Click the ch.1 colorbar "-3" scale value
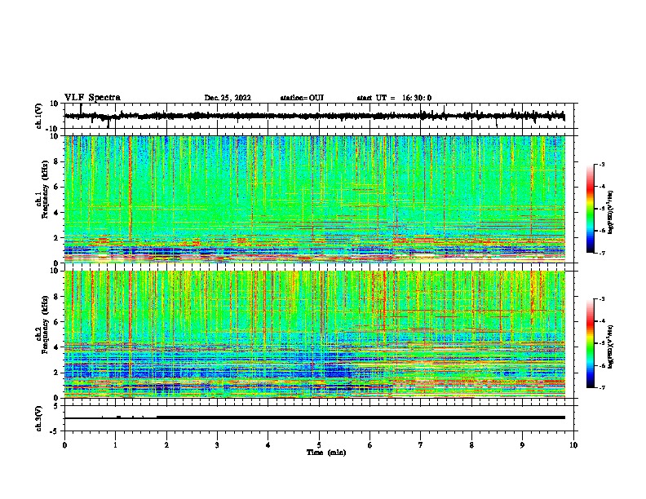 602,164
